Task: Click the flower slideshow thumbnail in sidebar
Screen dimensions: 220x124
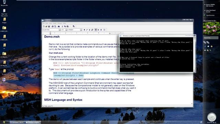Action: (211, 28)
